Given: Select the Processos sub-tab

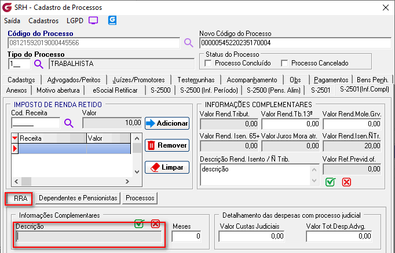Looking at the screenshot, I should (140, 198).
